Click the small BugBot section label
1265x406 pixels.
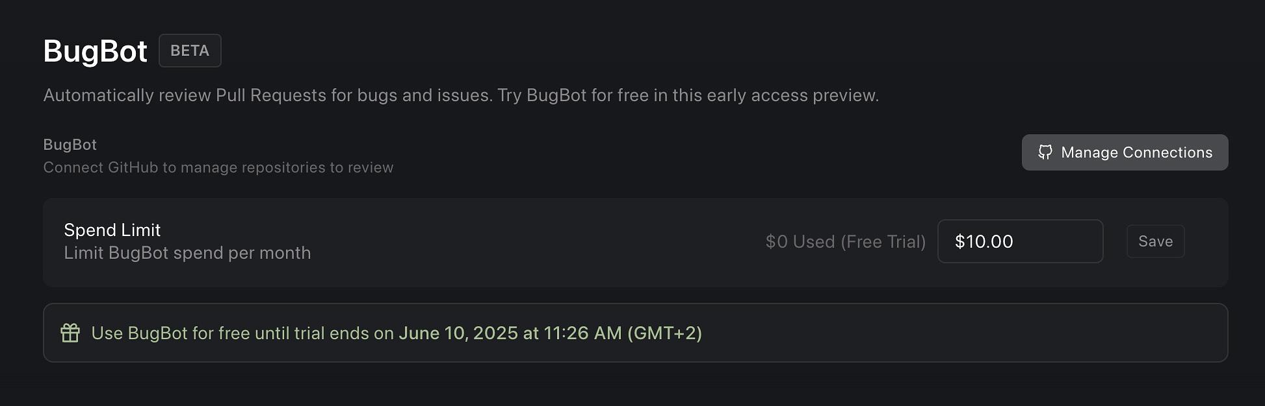pyautogui.click(x=70, y=145)
